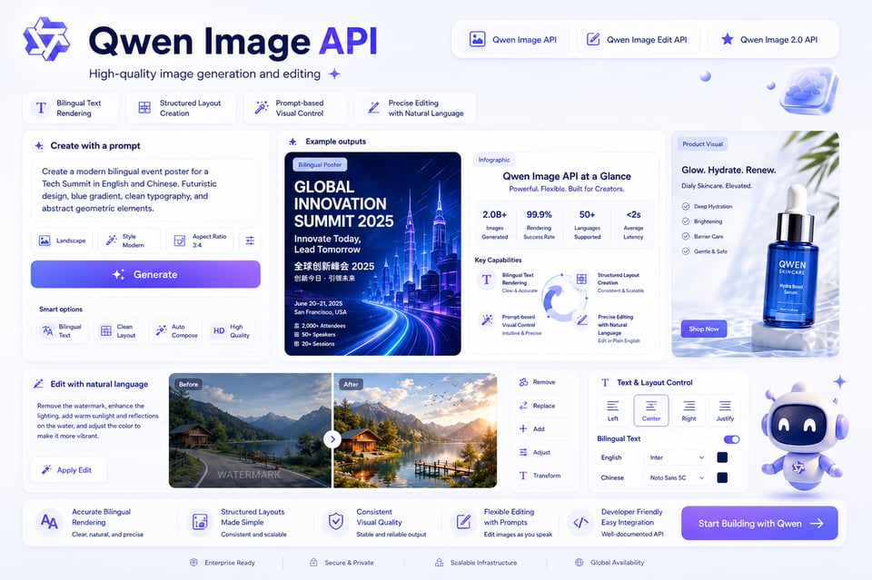Set text alignment to Justify
This screenshot has height=580, width=872.
pyautogui.click(x=725, y=410)
